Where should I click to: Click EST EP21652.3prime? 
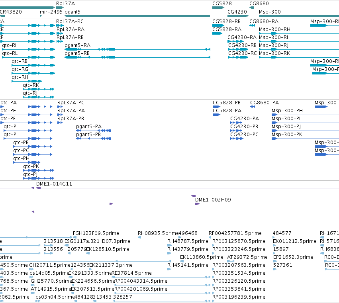click(293, 257)
